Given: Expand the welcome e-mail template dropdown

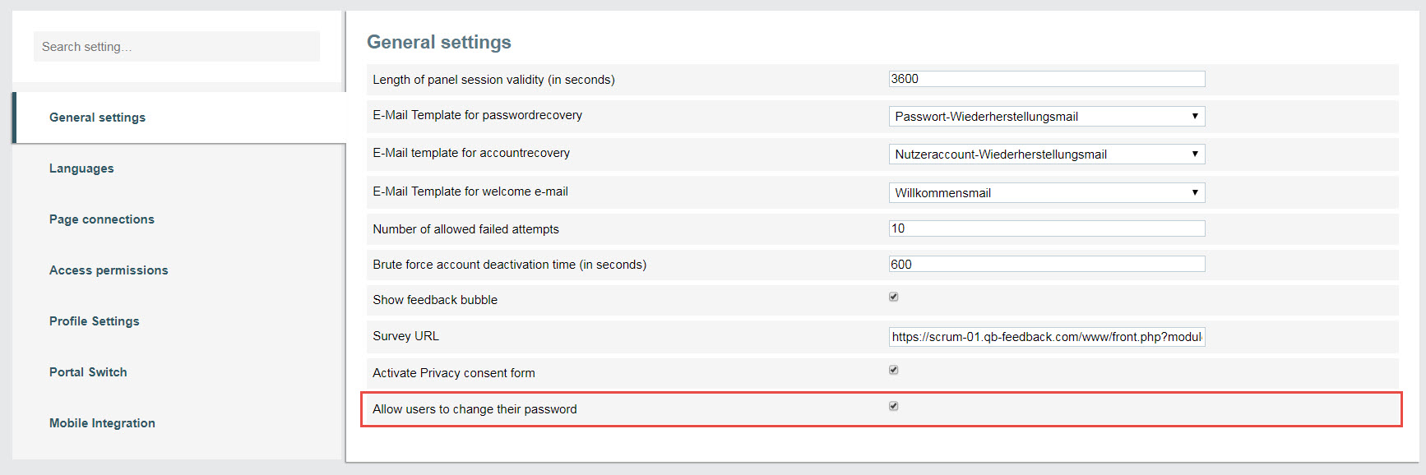Looking at the screenshot, I should coord(1047,192).
